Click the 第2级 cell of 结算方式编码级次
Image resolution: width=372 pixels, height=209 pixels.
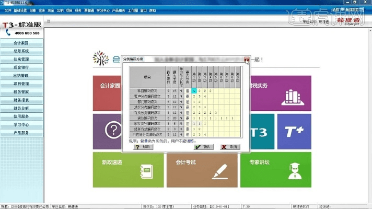point(199,129)
